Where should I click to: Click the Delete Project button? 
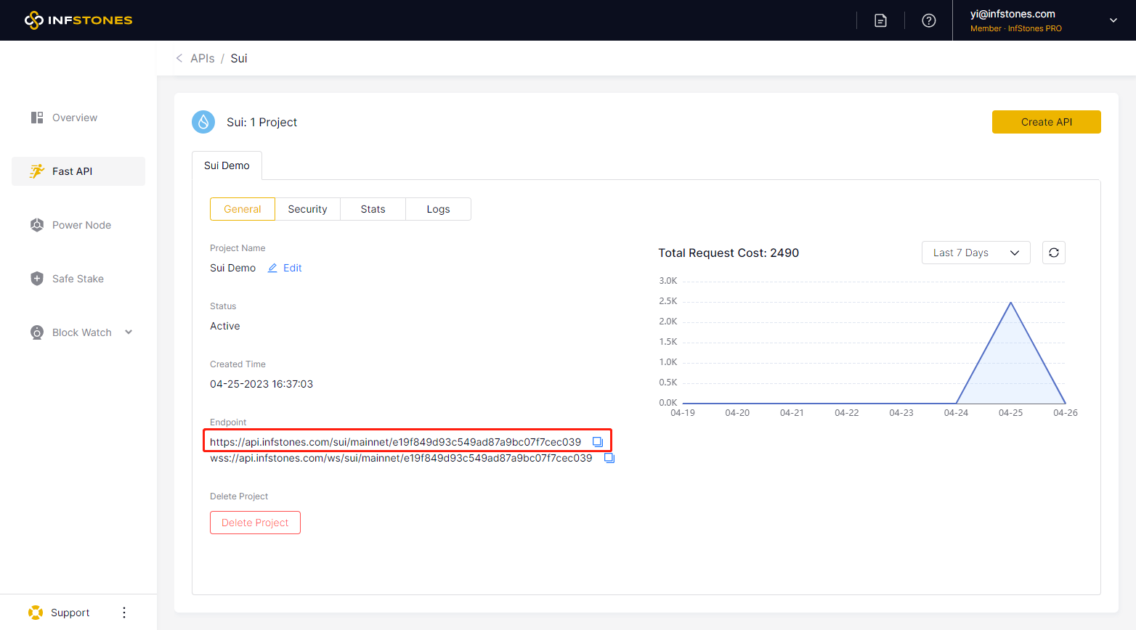click(255, 523)
